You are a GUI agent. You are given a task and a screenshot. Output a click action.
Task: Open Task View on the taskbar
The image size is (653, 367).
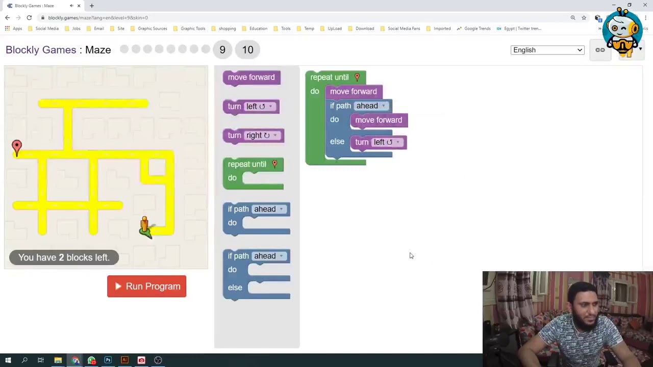(41, 360)
